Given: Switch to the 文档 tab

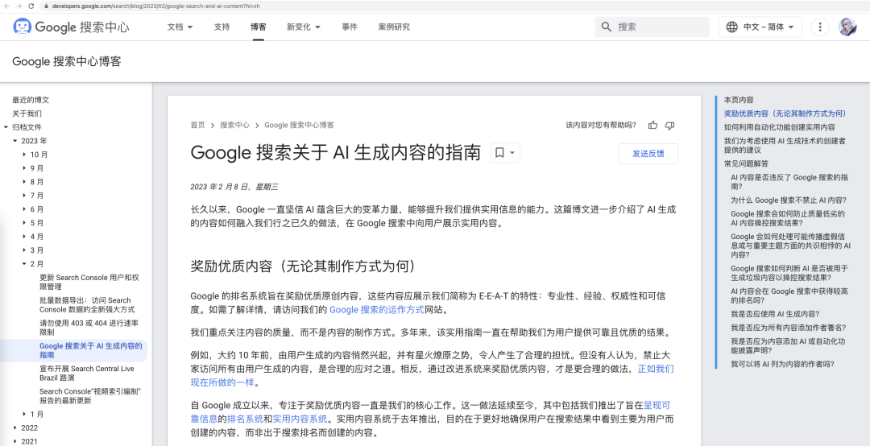Looking at the screenshot, I should tap(179, 27).
